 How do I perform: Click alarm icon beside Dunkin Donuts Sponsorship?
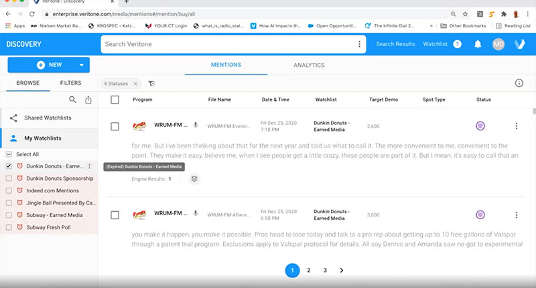[20, 178]
